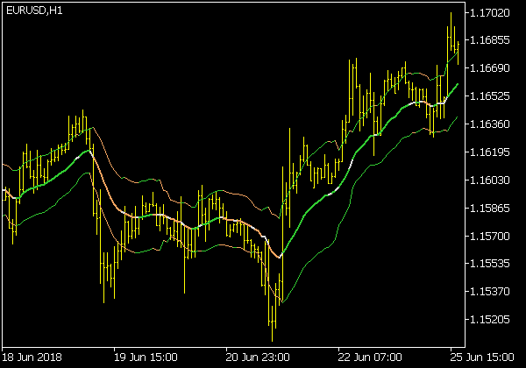The height and width of the screenshot is (368, 526).
Task: Select the 1.16030 price label
Action: [x=490, y=180]
